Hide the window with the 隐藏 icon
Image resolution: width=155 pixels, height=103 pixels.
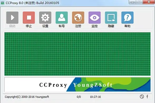click(x=111, y=18)
